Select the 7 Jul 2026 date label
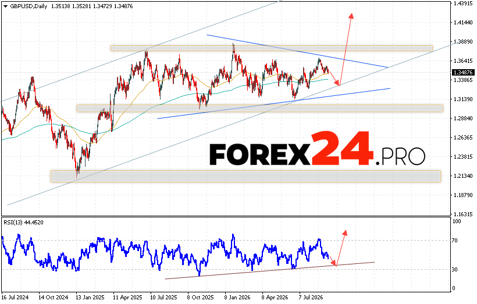Screen dimensions: 477x304 (311, 297)
